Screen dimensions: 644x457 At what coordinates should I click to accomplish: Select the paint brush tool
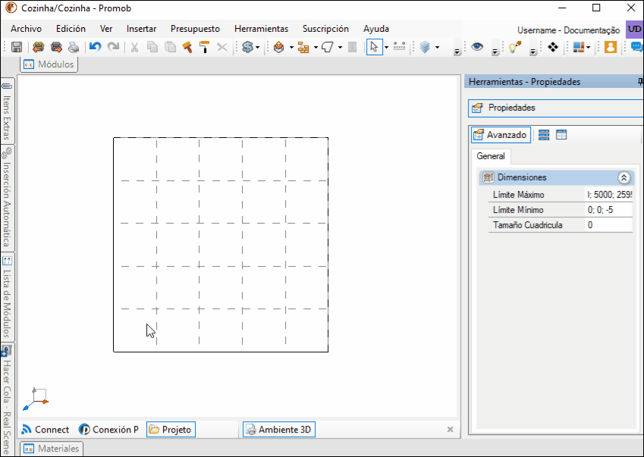click(x=187, y=47)
